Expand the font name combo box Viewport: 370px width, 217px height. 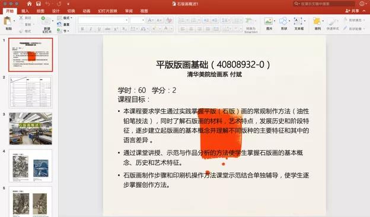tap(104, 21)
